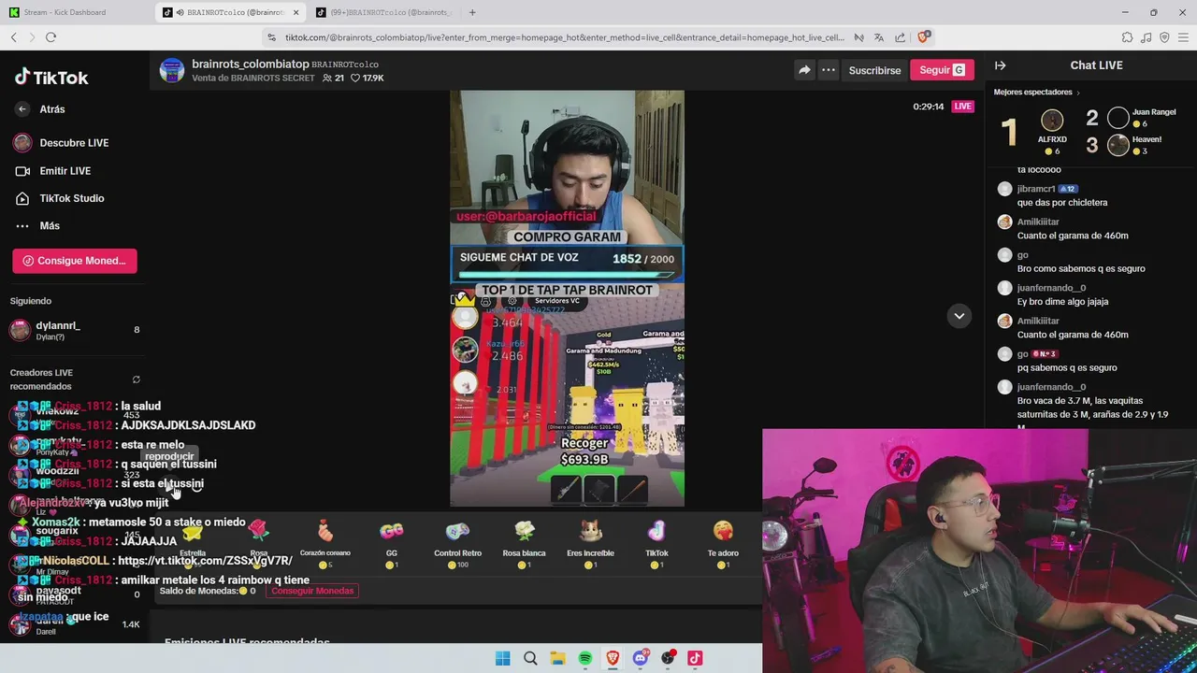The height and width of the screenshot is (673, 1197).
Task: Open the Más menu in the sidebar
Action: click(37, 225)
